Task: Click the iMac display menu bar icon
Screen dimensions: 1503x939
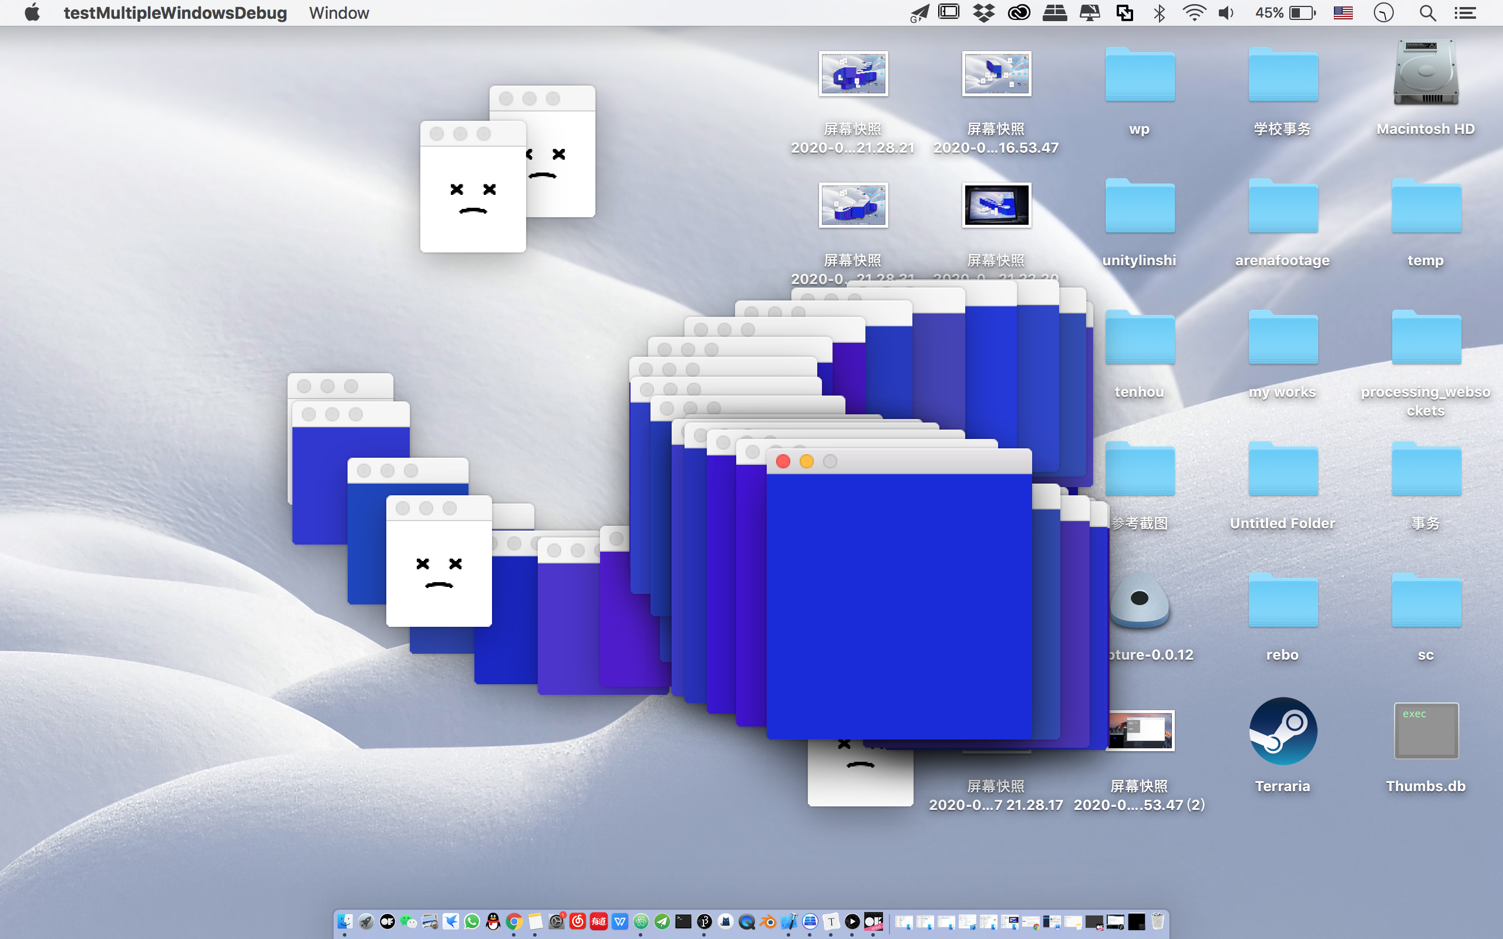Action: (1090, 12)
